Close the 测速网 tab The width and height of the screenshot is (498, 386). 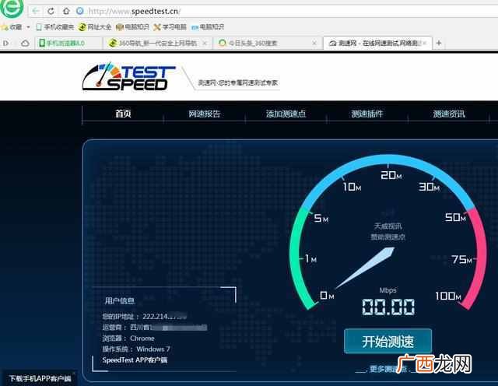(x=425, y=43)
